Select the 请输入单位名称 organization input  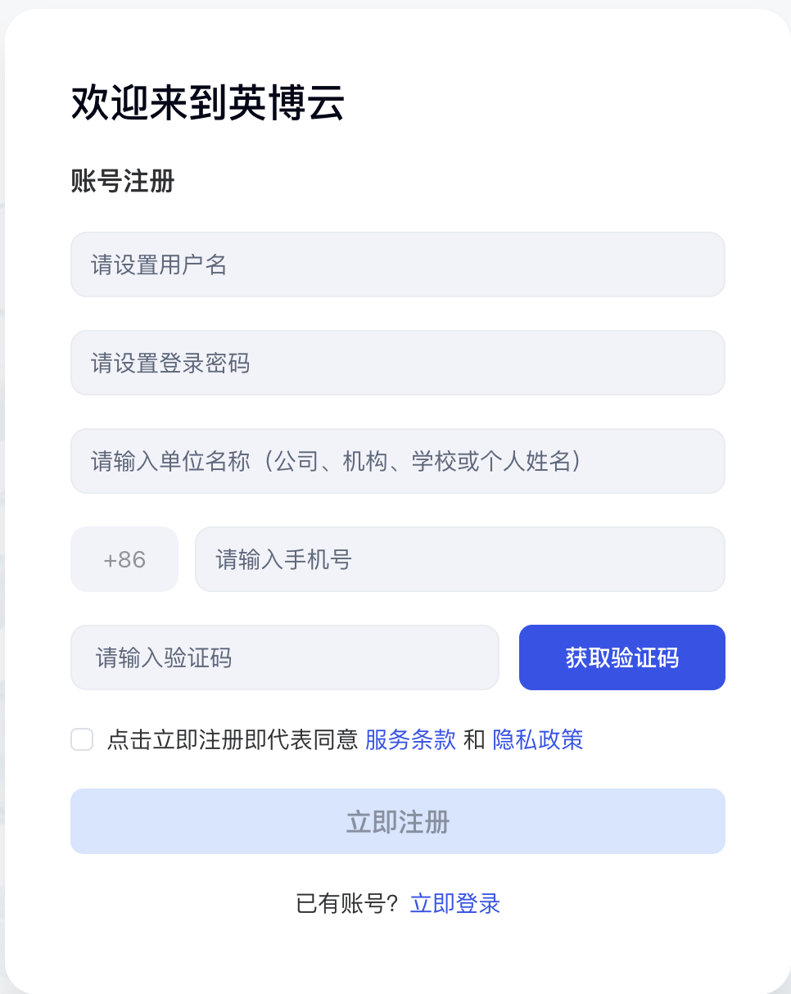click(397, 461)
